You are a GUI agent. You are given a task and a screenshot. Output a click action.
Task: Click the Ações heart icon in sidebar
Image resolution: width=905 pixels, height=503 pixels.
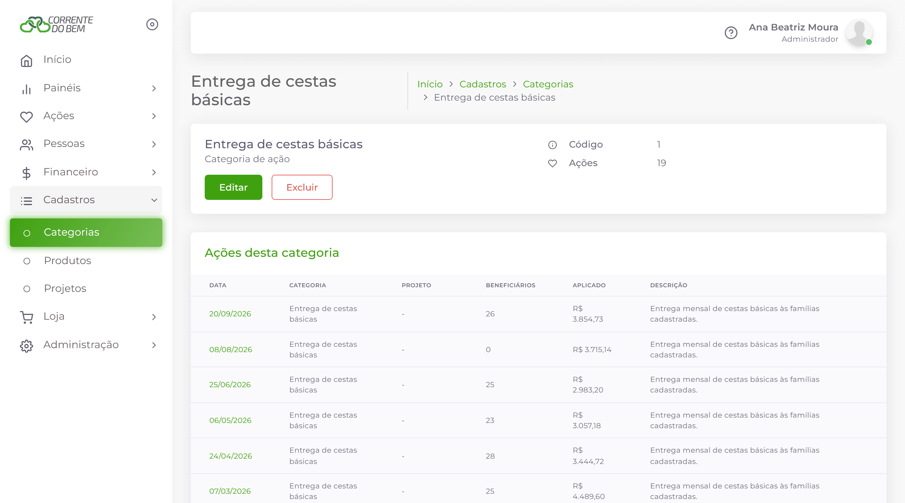point(27,116)
